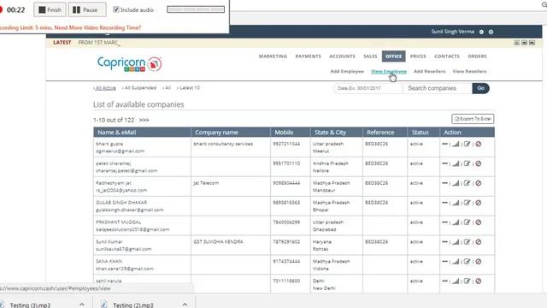Open more options for peteti charantej
The height and width of the screenshot is (308, 547).
click(x=444, y=163)
